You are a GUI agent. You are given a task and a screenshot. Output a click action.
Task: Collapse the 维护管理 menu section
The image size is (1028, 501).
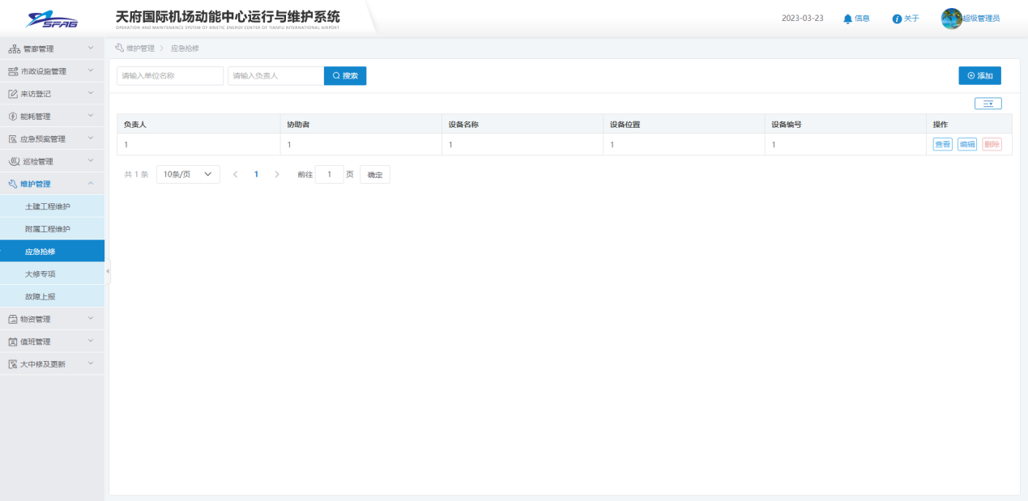[52, 184]
